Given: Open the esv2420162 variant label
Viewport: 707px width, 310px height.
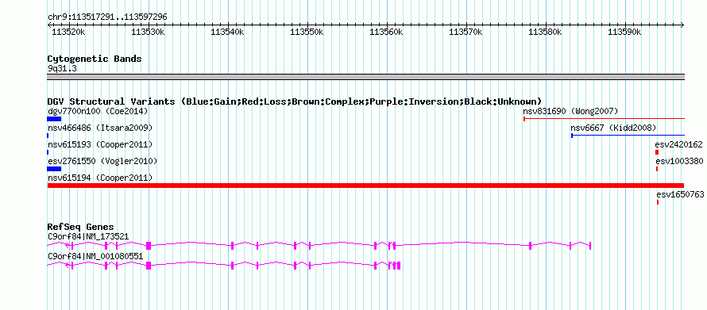Looking at the screenshot, I should pyautogui.click(x=679, y=145).
